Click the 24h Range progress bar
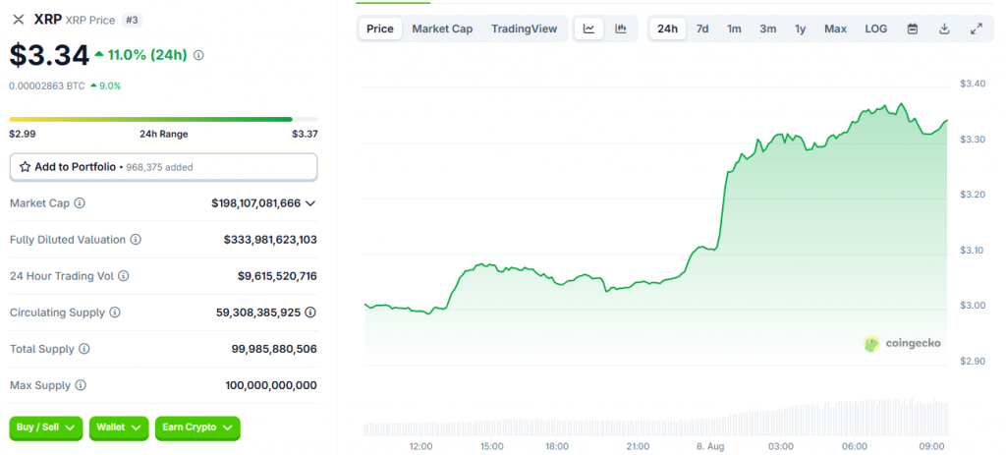Screen dimensions: 1006x455 (164, 119)
